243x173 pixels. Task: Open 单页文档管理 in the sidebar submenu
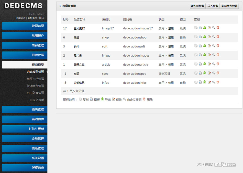click(x=35, y=79)
